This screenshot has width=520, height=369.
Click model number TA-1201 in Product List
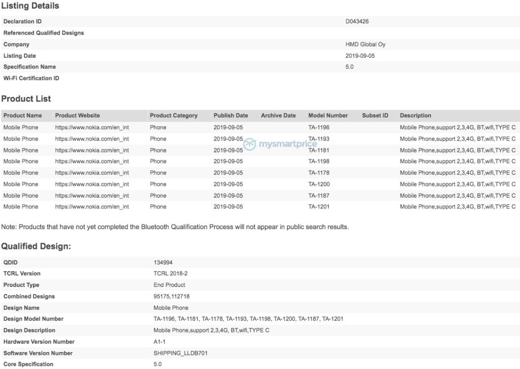coord(319,207)
